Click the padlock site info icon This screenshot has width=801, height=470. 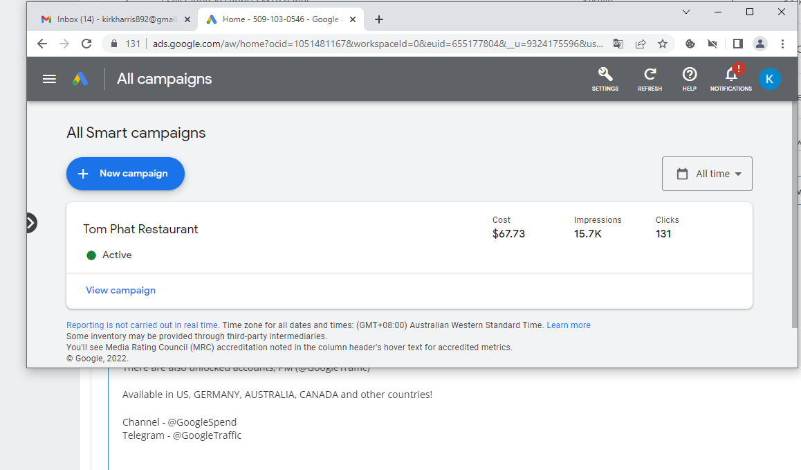click(x=114, y=44)
